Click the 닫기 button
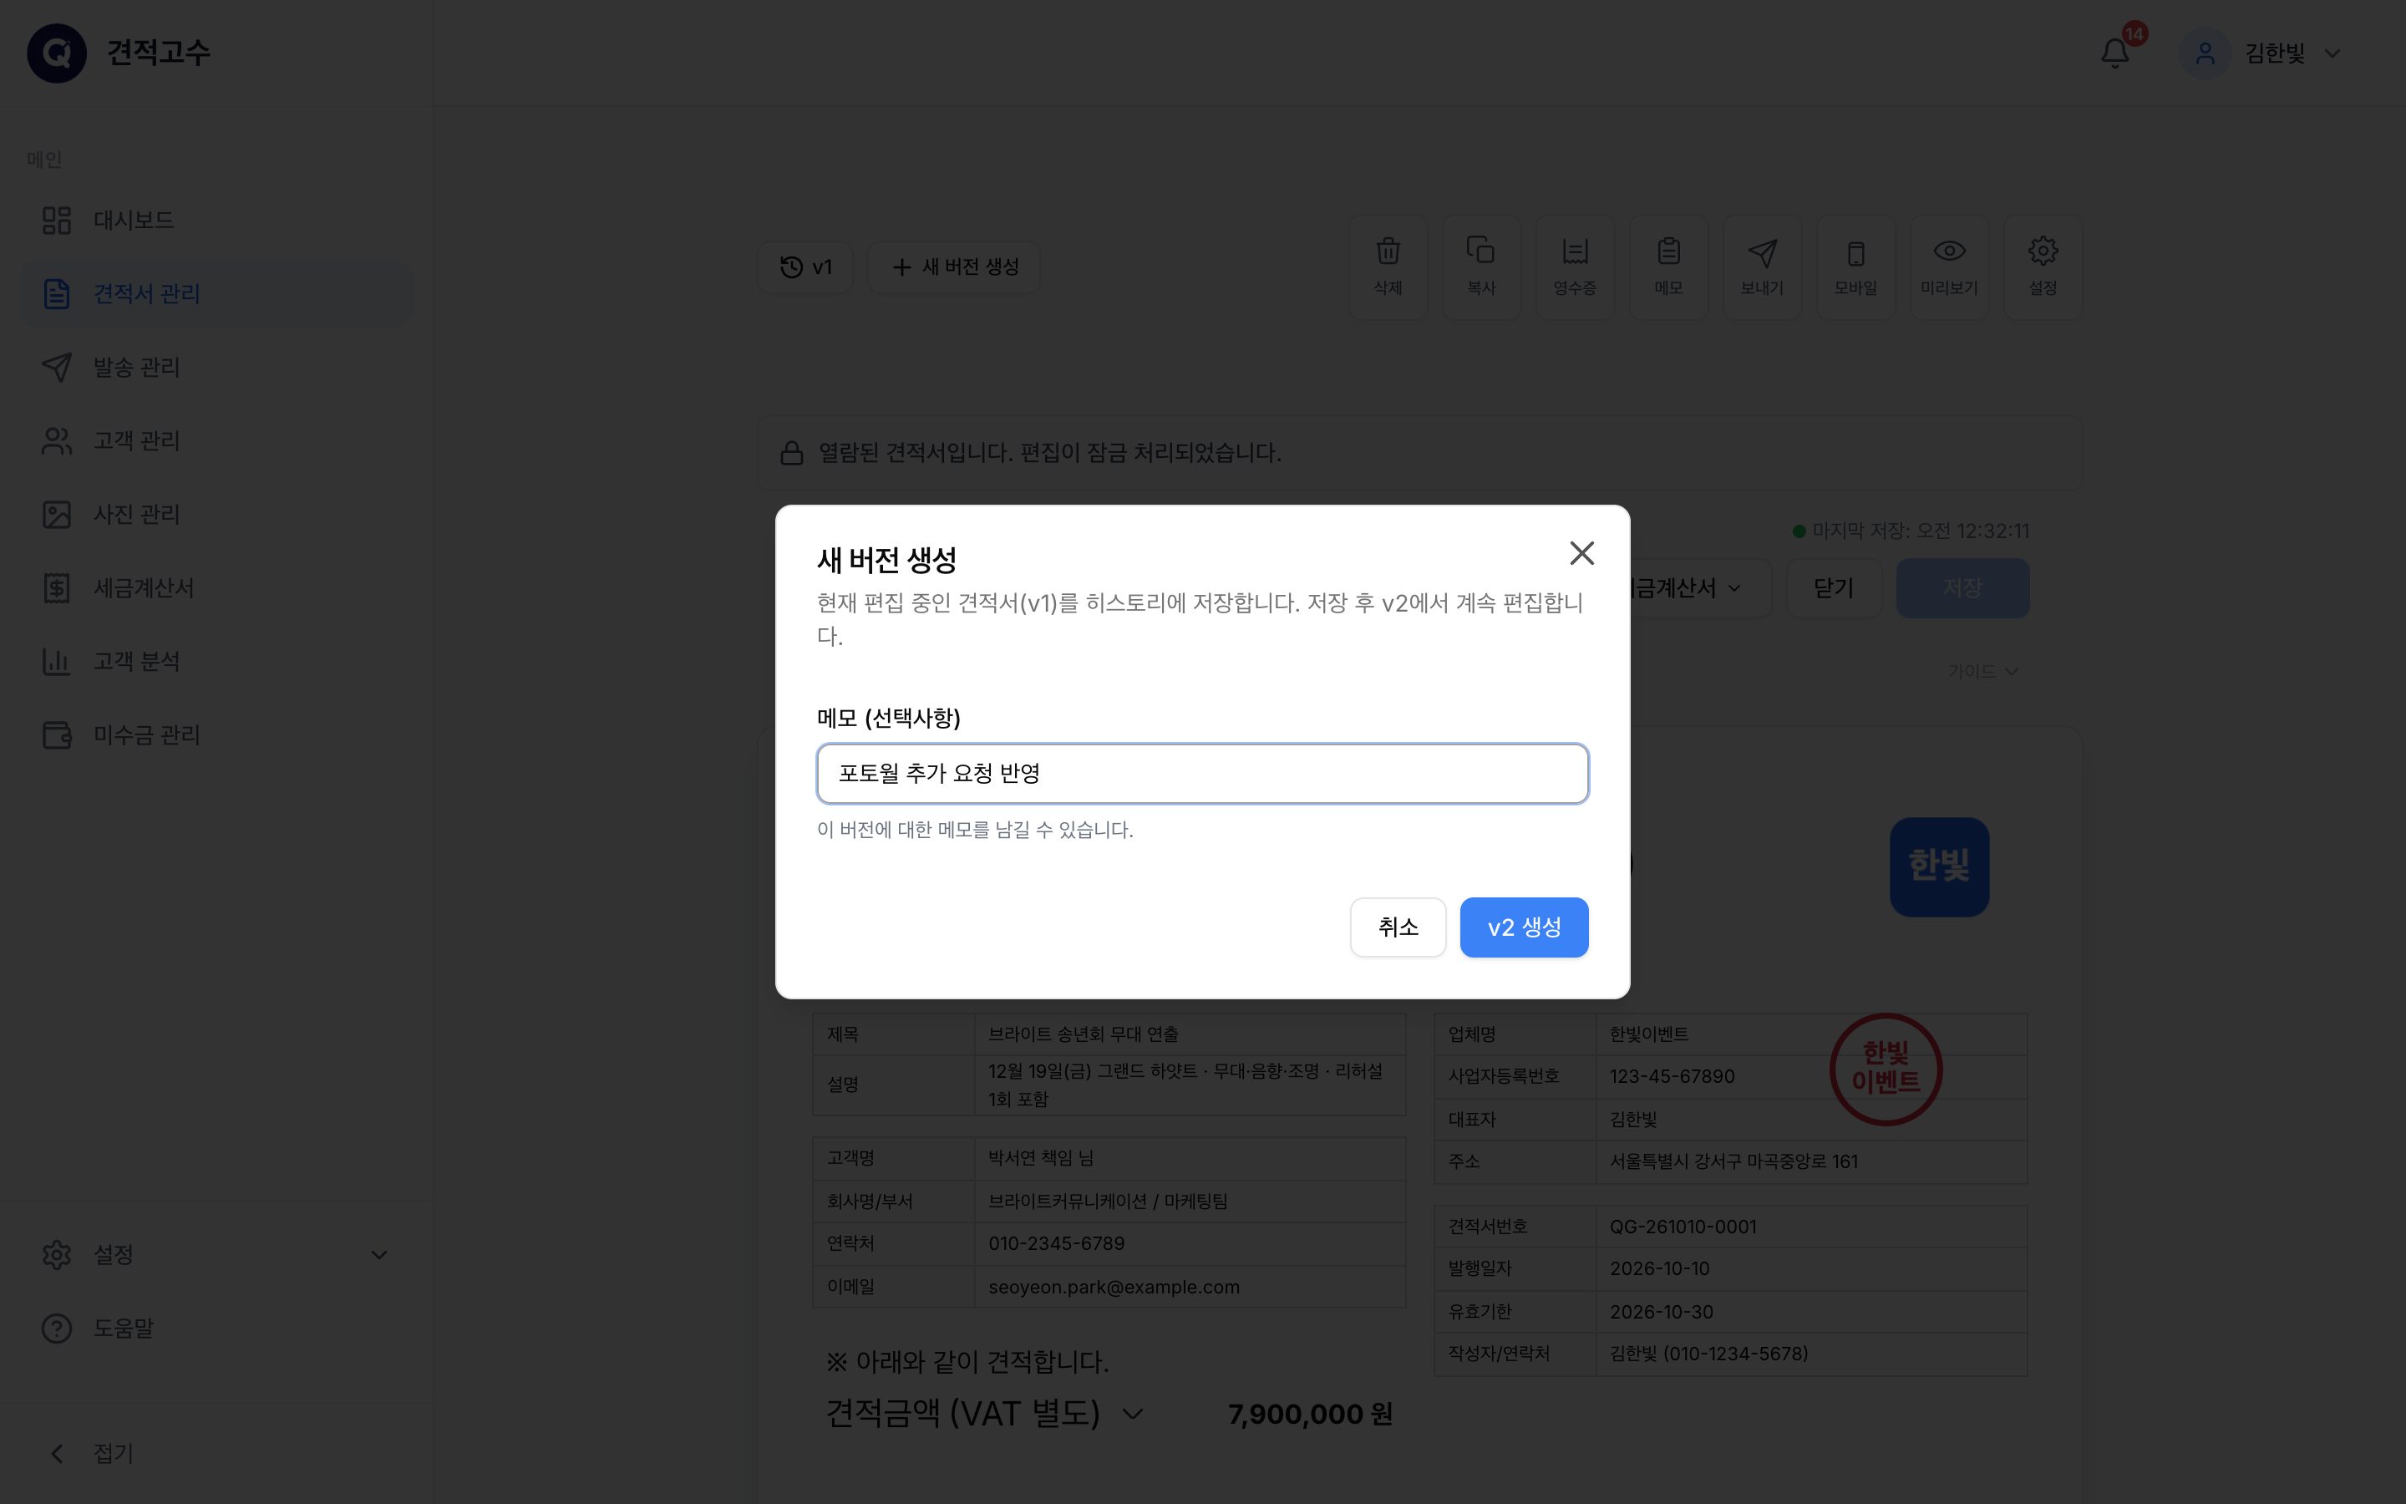2406x1504 pixels. 1834,588
